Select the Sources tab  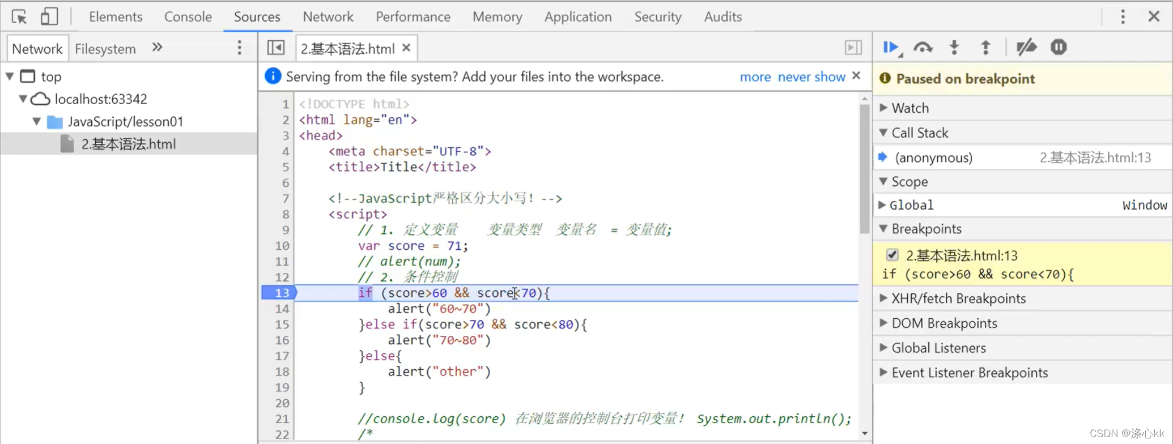[257, 16]
